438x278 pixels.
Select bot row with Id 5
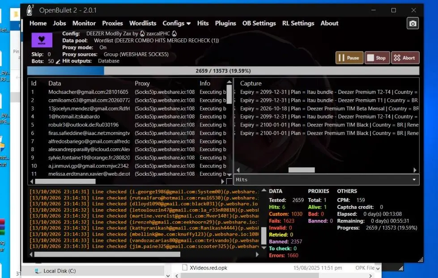pos(128,125)
